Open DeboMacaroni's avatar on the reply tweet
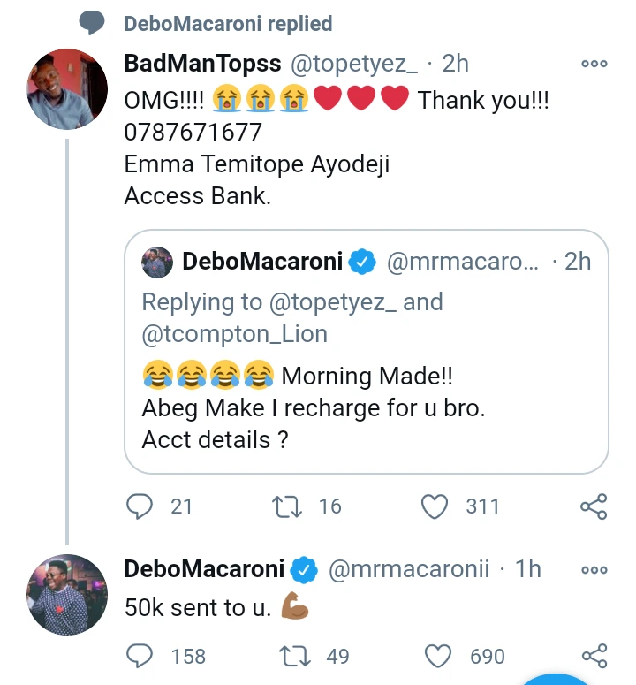Viewport: 636px width, 685px height. [x=67, y=595]
